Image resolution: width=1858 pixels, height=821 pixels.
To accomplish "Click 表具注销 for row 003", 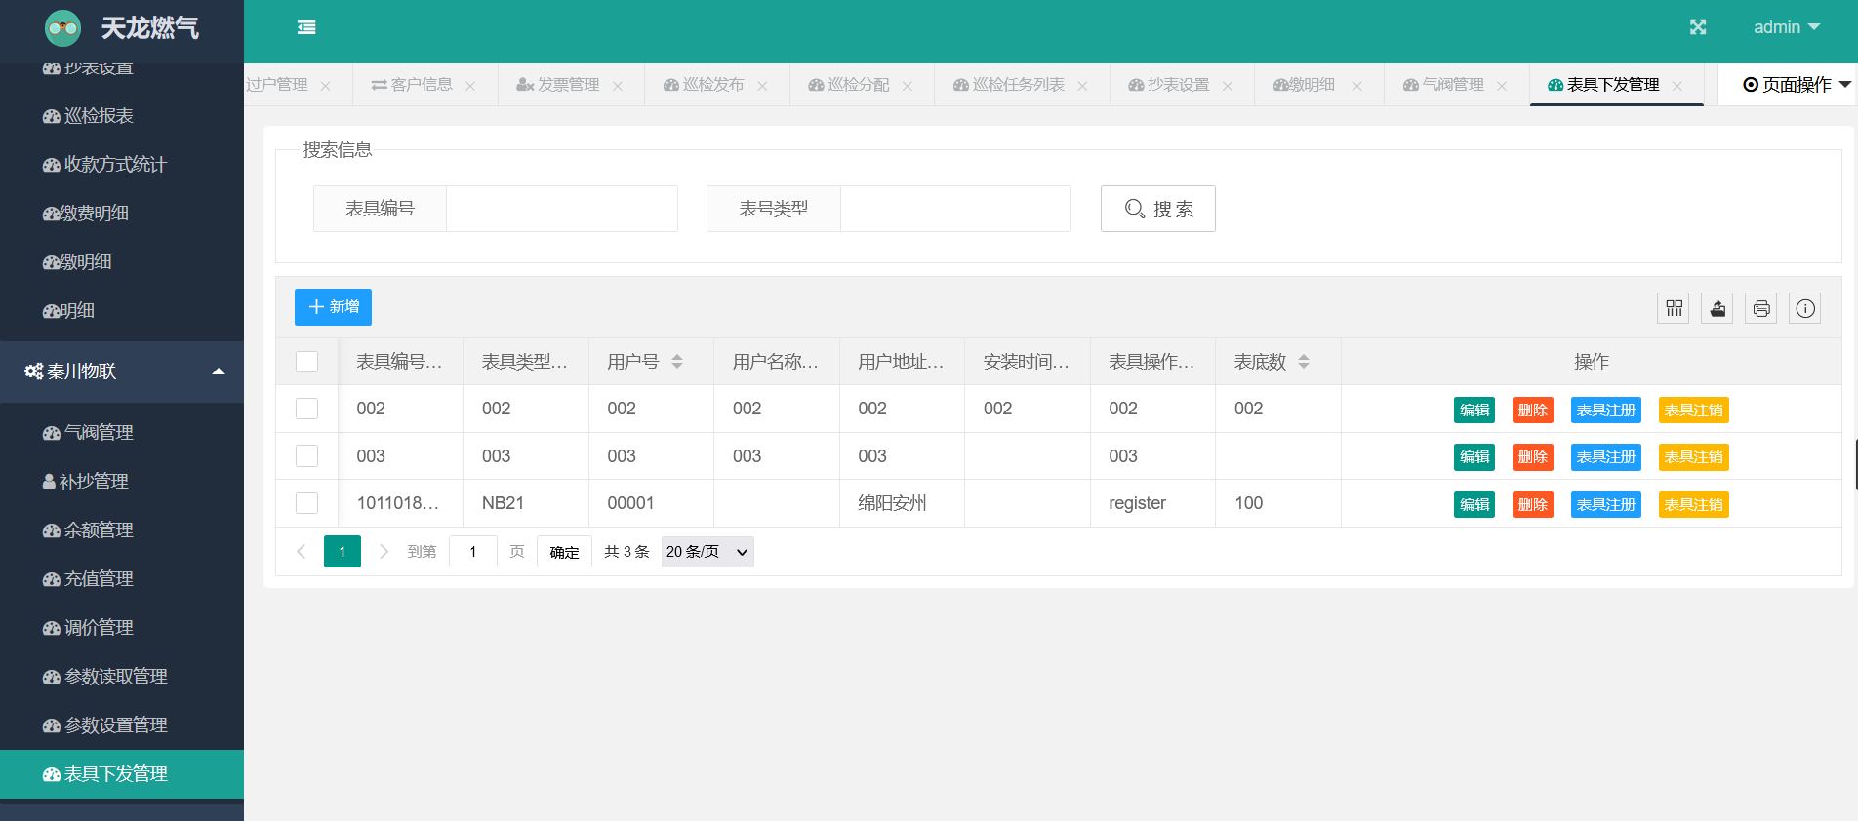I will [1694, 457].
